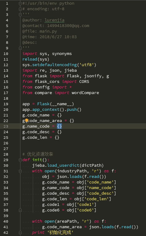Click 'push' method on line 20
146x236 pixels.
coord(72,110)
